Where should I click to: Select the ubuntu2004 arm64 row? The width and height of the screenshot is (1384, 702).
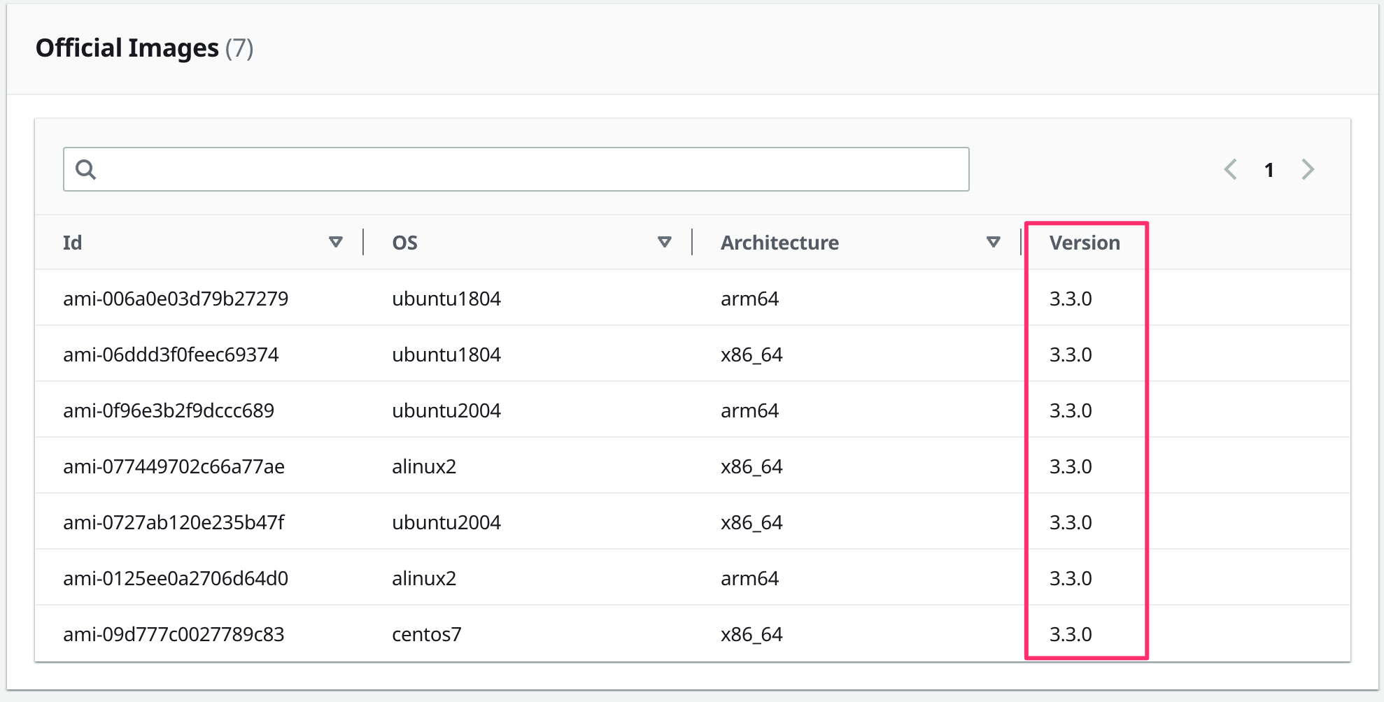(x=446, y=410)
